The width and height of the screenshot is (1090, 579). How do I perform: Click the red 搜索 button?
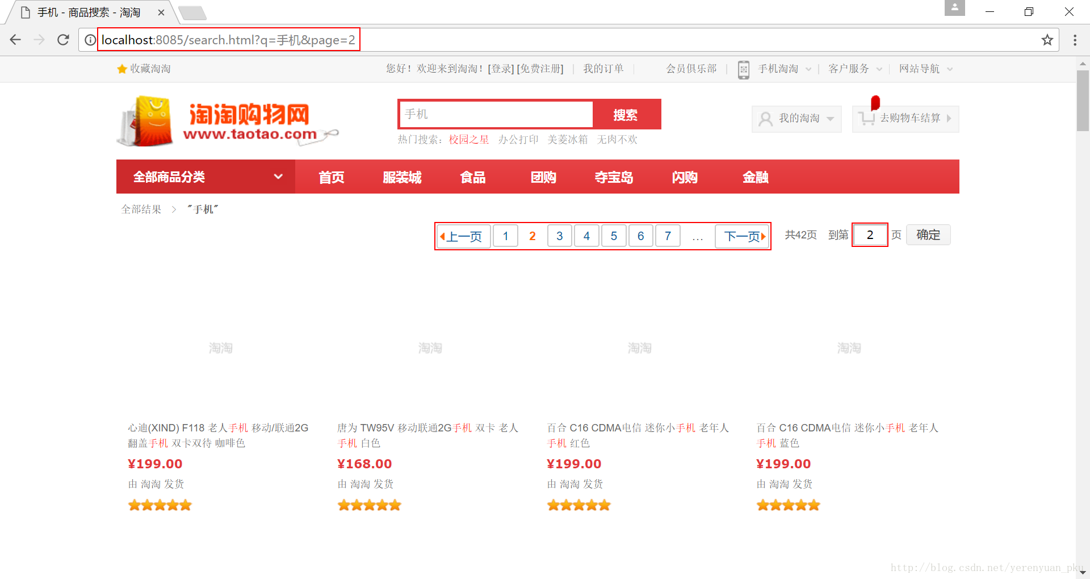626,115
